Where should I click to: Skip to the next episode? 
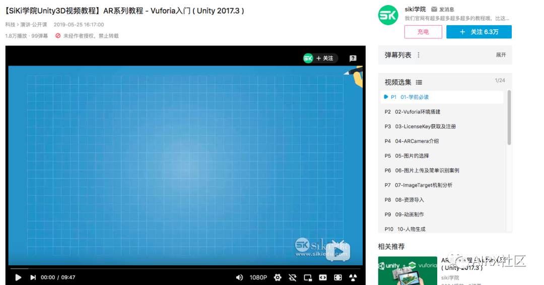click(x=33, y=277)
